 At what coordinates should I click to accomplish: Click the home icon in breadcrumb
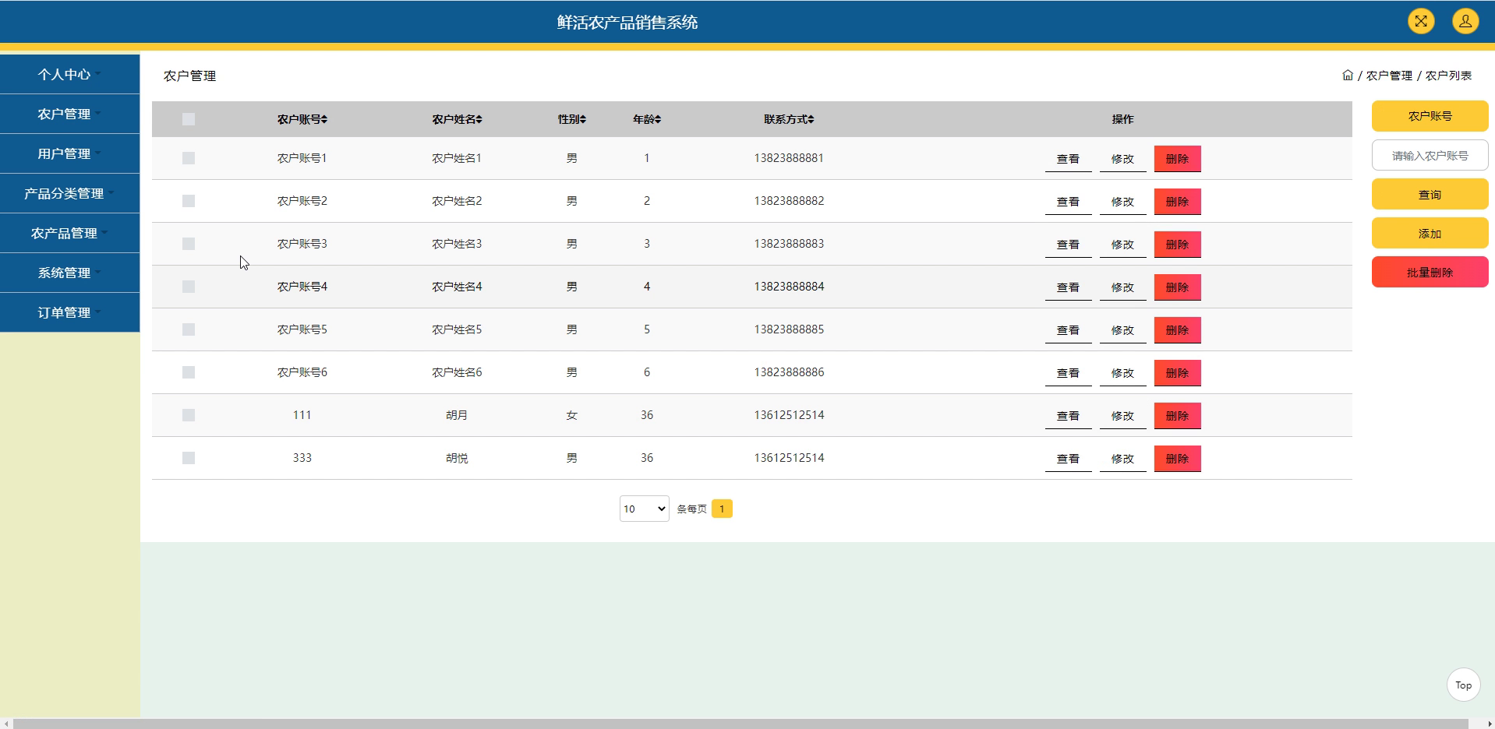1348,75
